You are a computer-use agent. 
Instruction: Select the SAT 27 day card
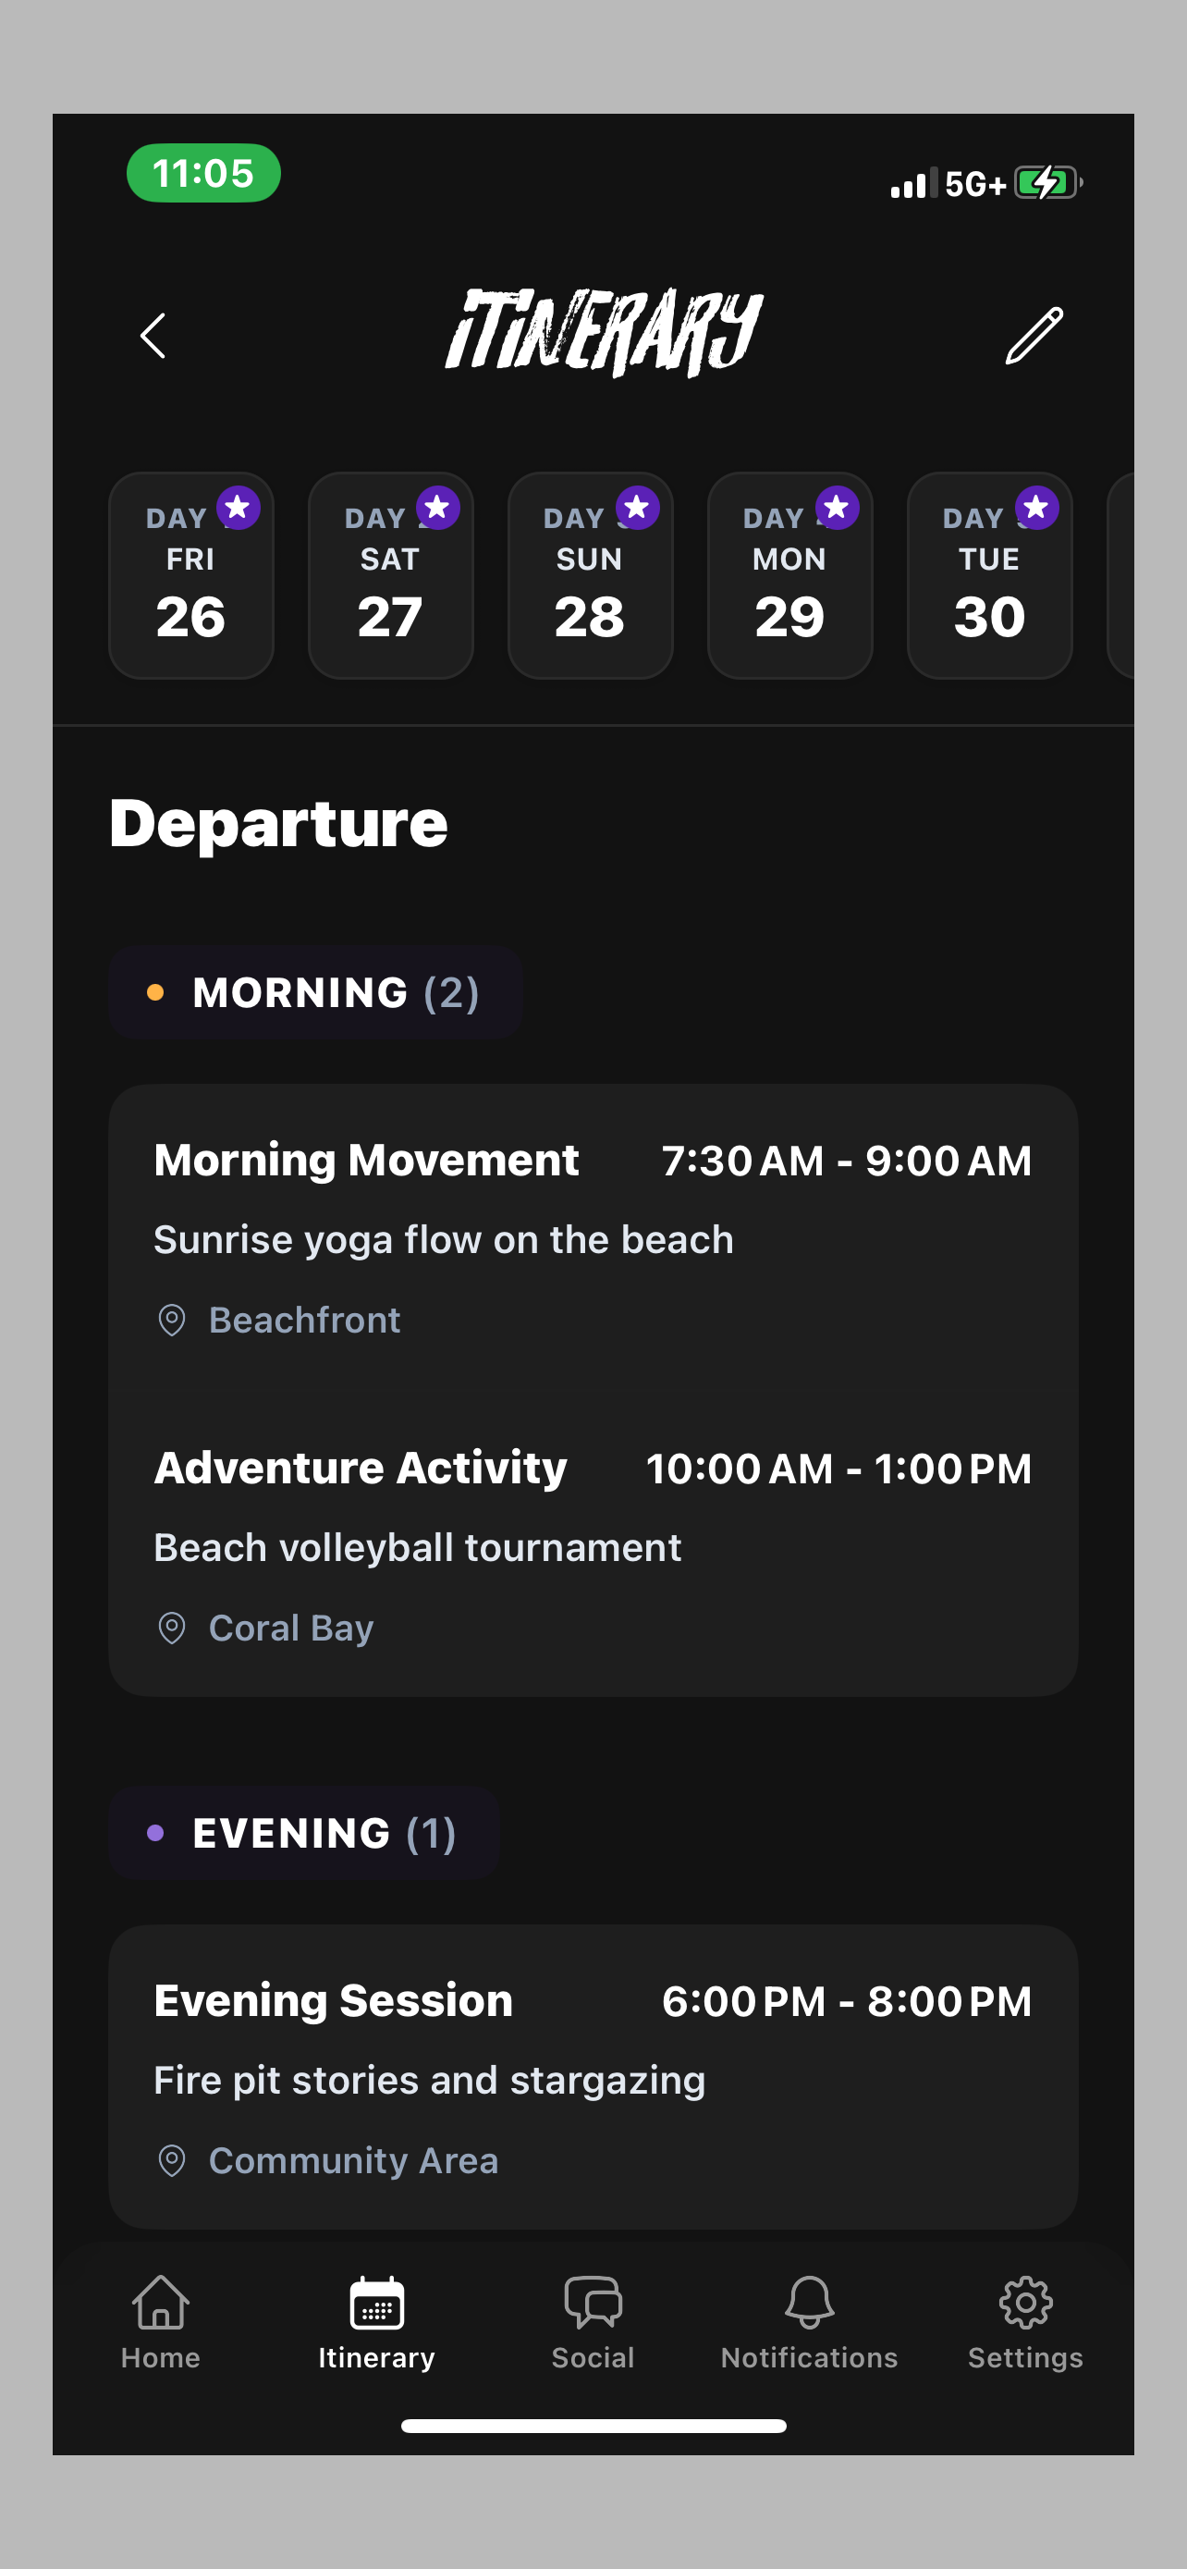[x=391, y=575]
